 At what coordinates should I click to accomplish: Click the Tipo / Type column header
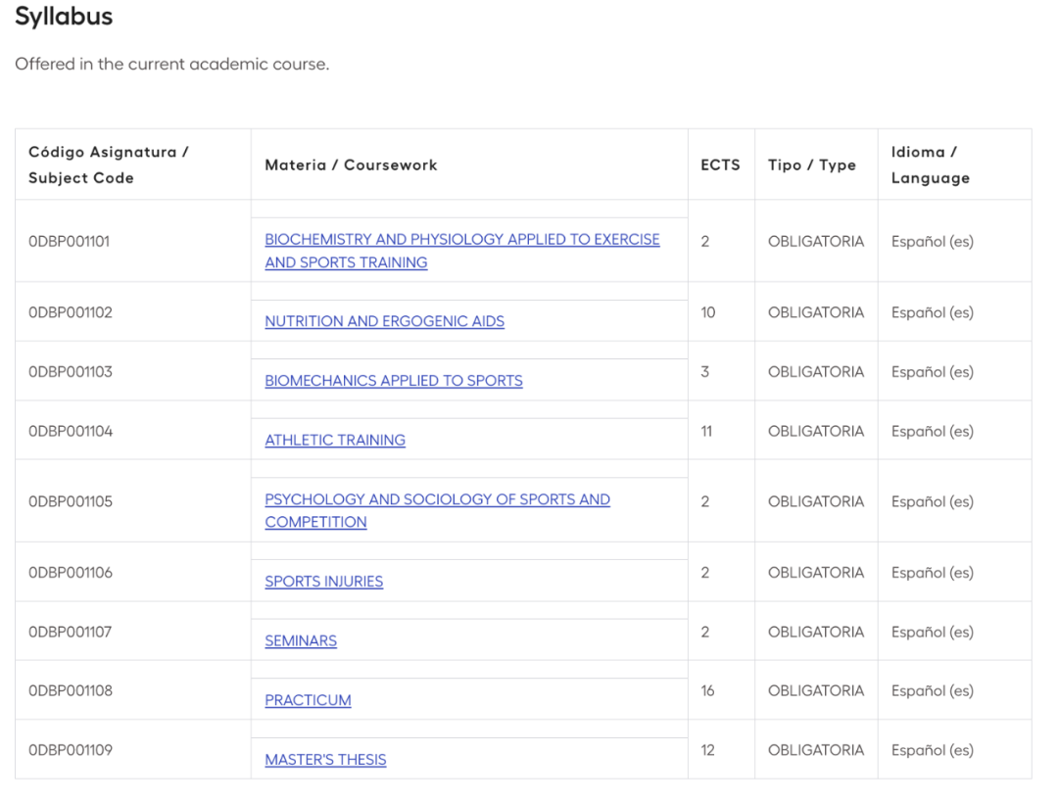click(811, 165)
